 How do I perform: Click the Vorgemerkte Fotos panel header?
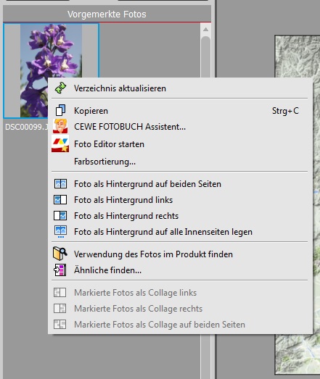[107, 14]
